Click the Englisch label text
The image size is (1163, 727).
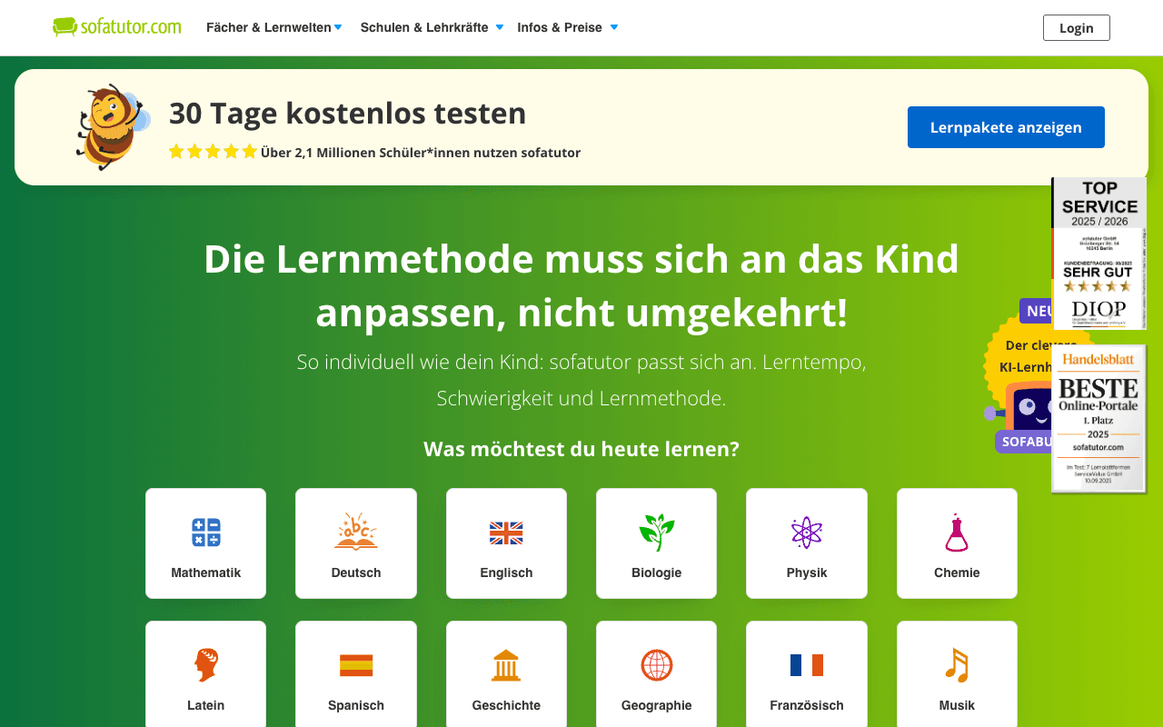tap(506, 573)
